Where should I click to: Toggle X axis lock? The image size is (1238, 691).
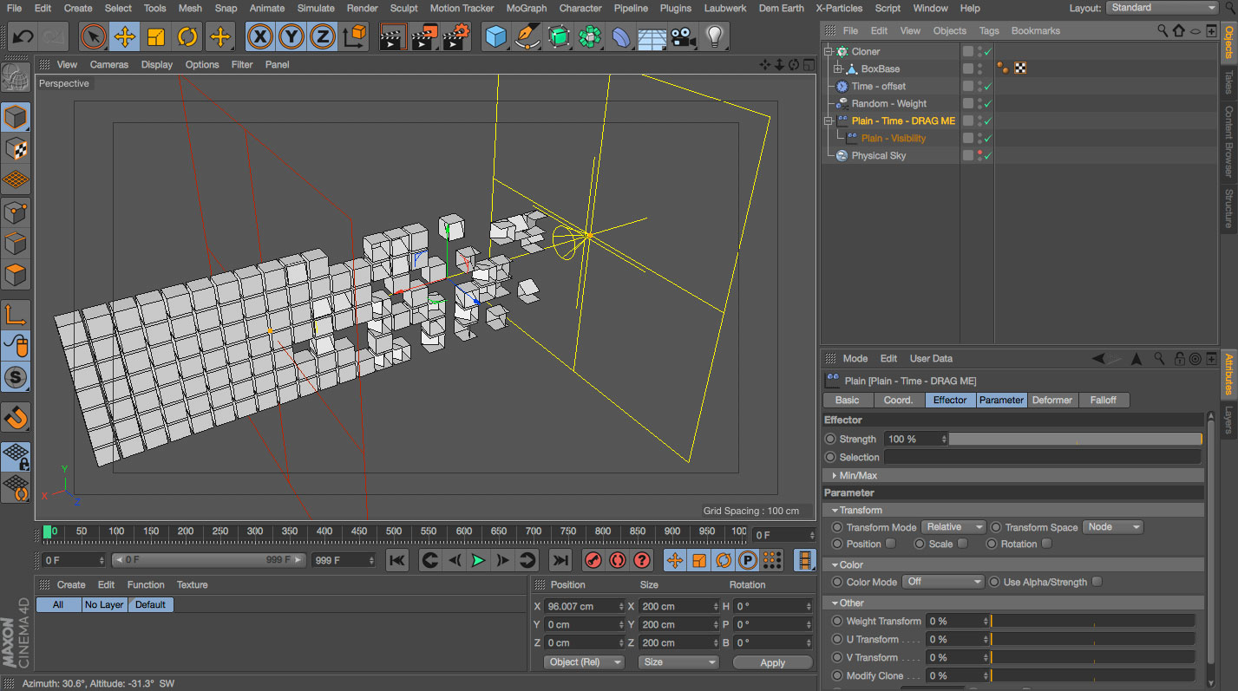261,36
